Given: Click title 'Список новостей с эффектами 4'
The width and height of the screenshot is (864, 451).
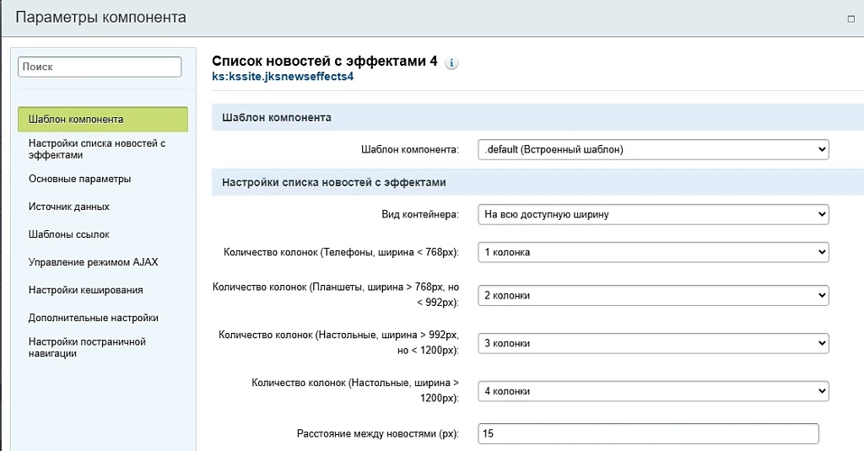Looking at the screenshot, I should (x=325, y=62).
